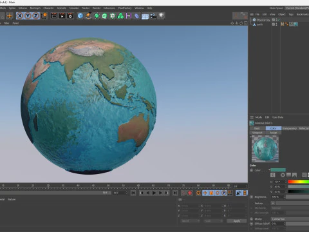Open the Character menu
The width and height of the screenshot is (309, 232).
(x=48, y=8)
